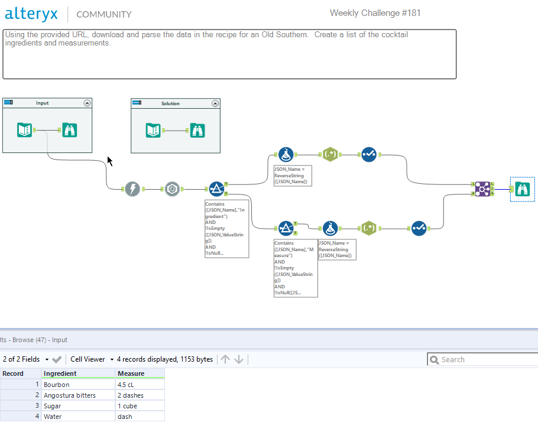
Task: Click the upper ReverseString formula annotation
Action: (293, 175)
